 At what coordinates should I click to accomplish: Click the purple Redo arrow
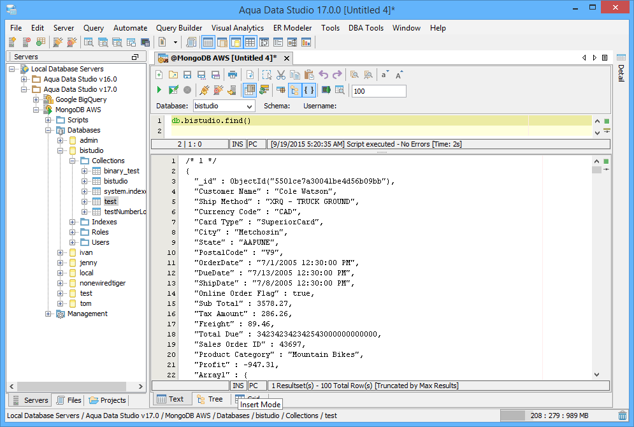pyautogui.click(x=337, y=75)
